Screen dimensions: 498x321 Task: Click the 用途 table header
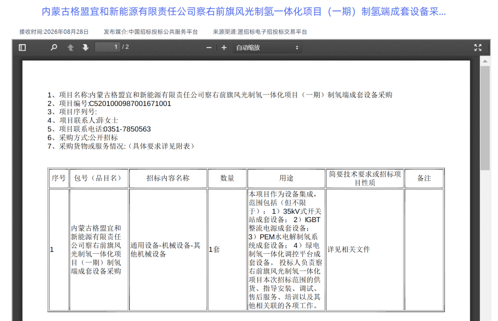[286, 178]
